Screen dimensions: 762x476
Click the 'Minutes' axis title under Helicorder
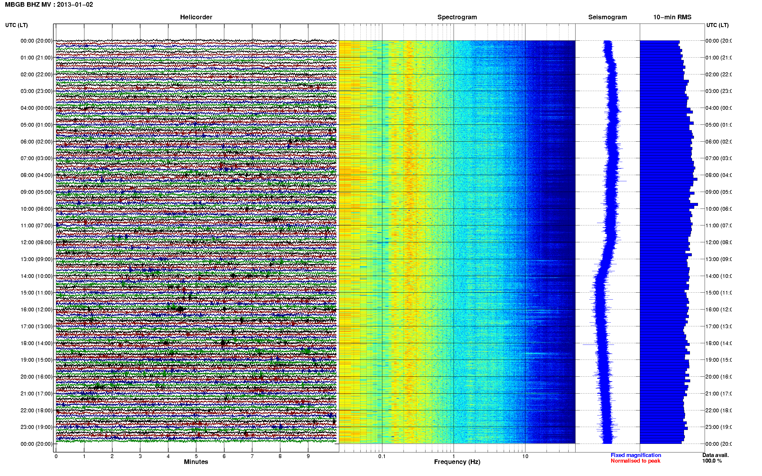click(x=196, y=462)
